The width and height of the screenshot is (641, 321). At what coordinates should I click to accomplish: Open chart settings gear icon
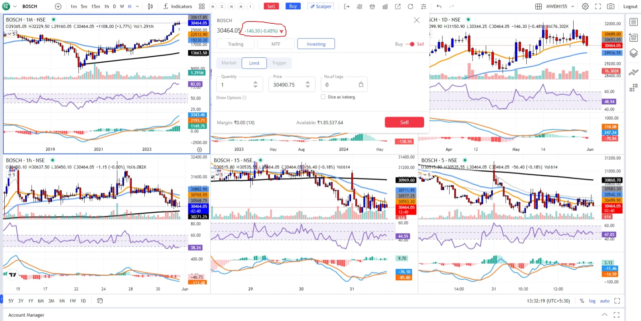tap(585, 6)
